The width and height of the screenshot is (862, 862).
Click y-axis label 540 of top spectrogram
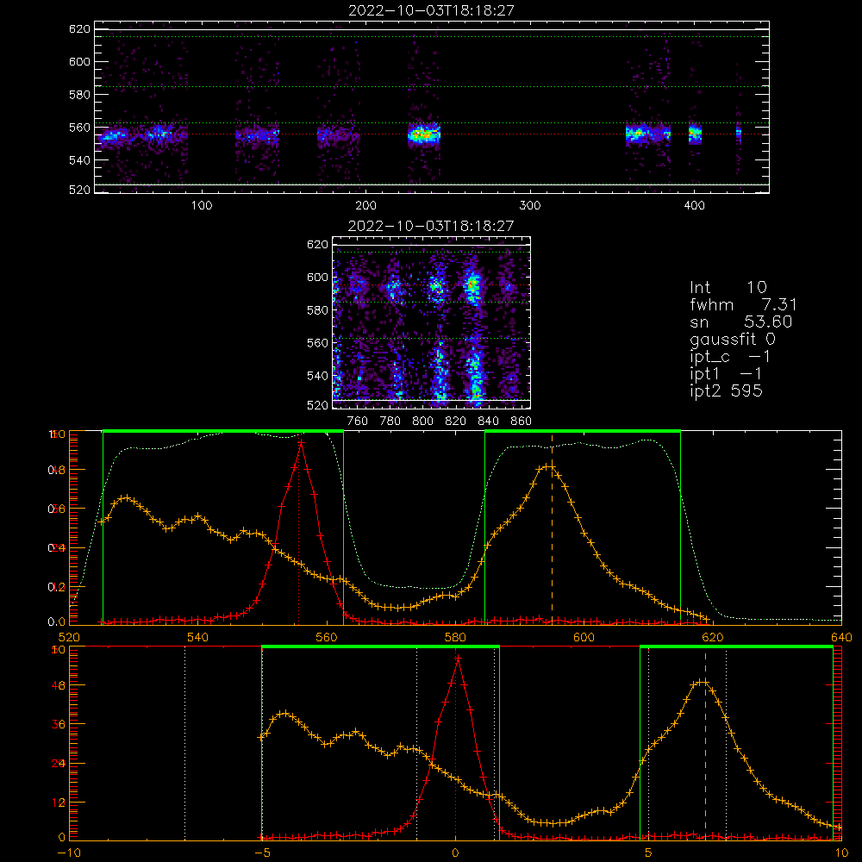click(79, 160)
